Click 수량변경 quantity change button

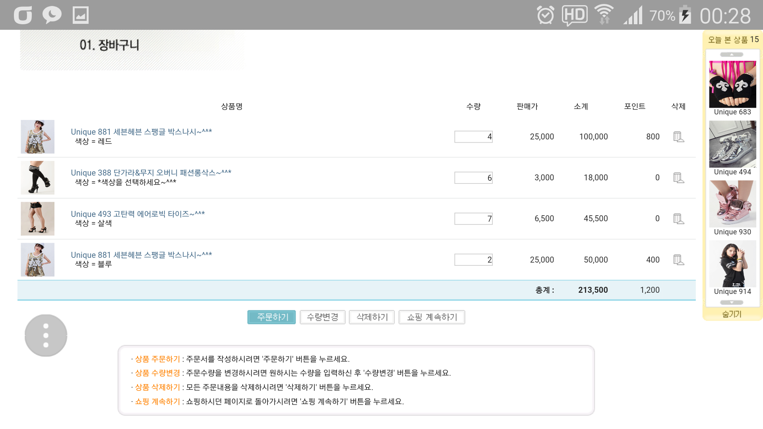pyautogui.click(x=322, y=317)
